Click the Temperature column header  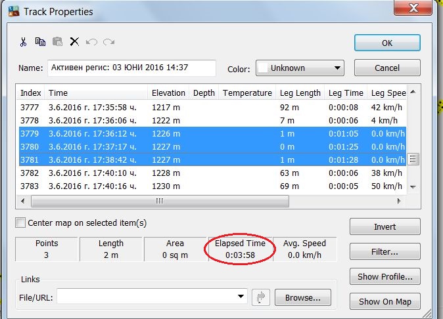pyautogui.click(x=247, y=93)
